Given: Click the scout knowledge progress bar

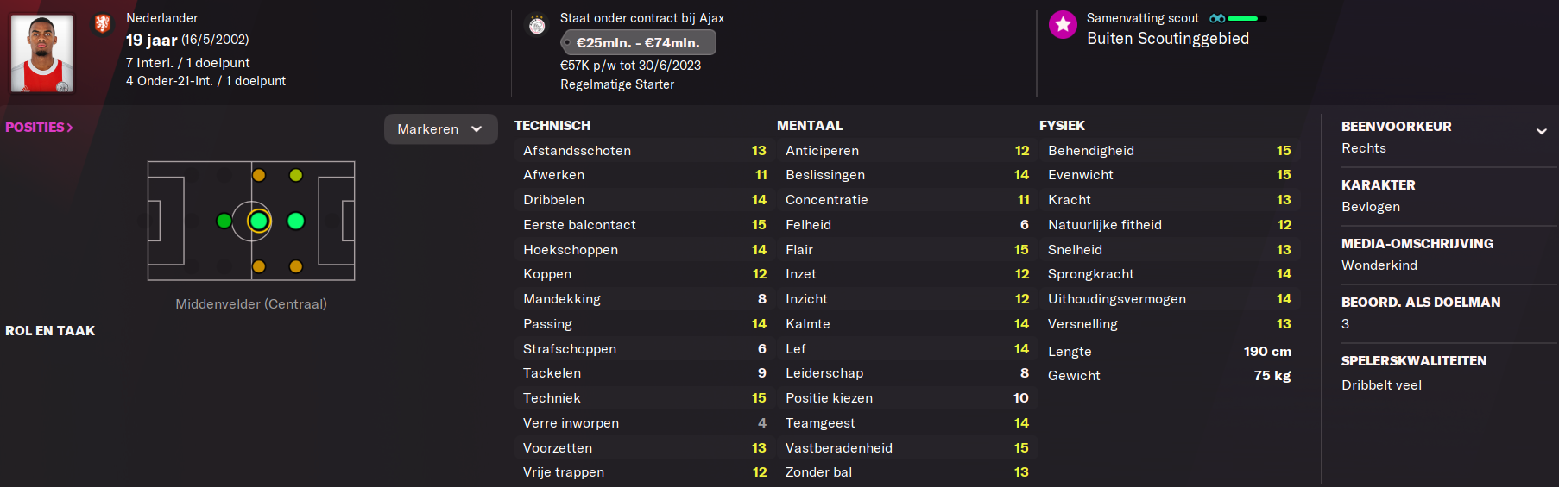Looking at the screenshot, I should click(x=1247, y=18).
